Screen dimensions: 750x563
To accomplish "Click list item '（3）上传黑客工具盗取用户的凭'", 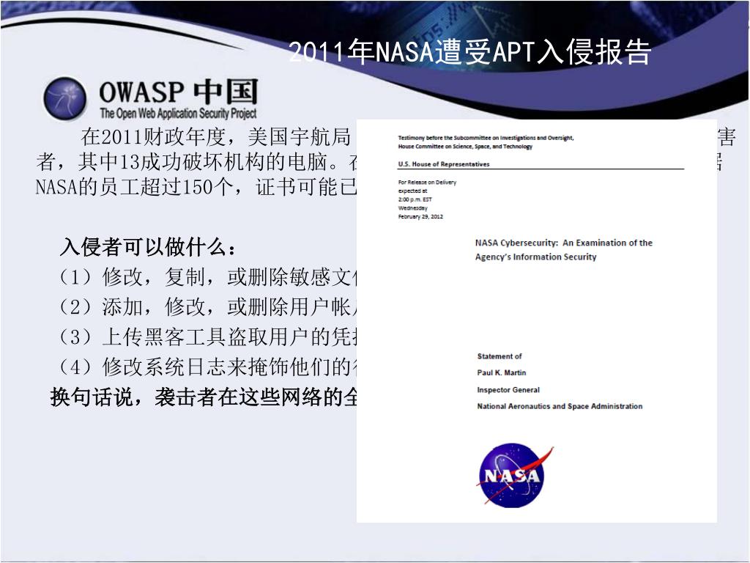I will (207, 337).
